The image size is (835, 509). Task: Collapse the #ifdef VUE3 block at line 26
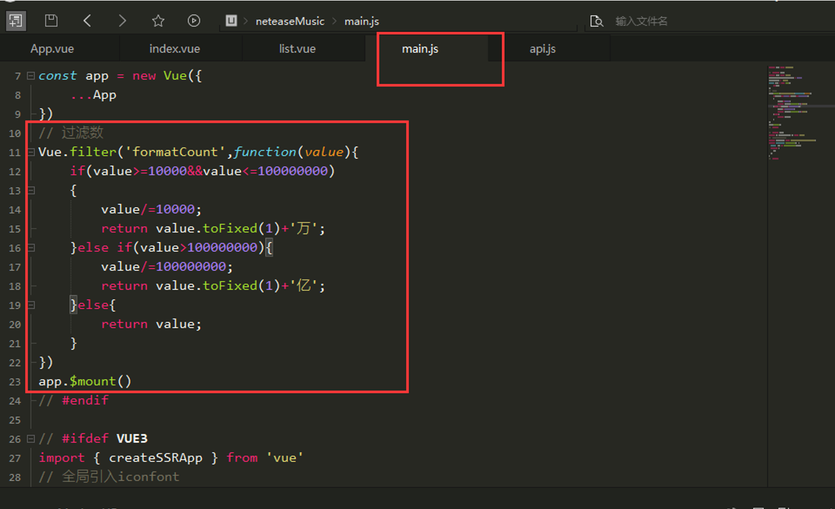click(x=31, y=439)
